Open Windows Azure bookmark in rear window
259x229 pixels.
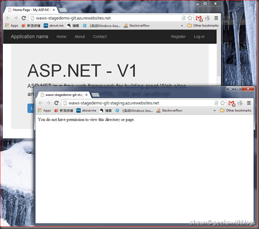point(102,26)
